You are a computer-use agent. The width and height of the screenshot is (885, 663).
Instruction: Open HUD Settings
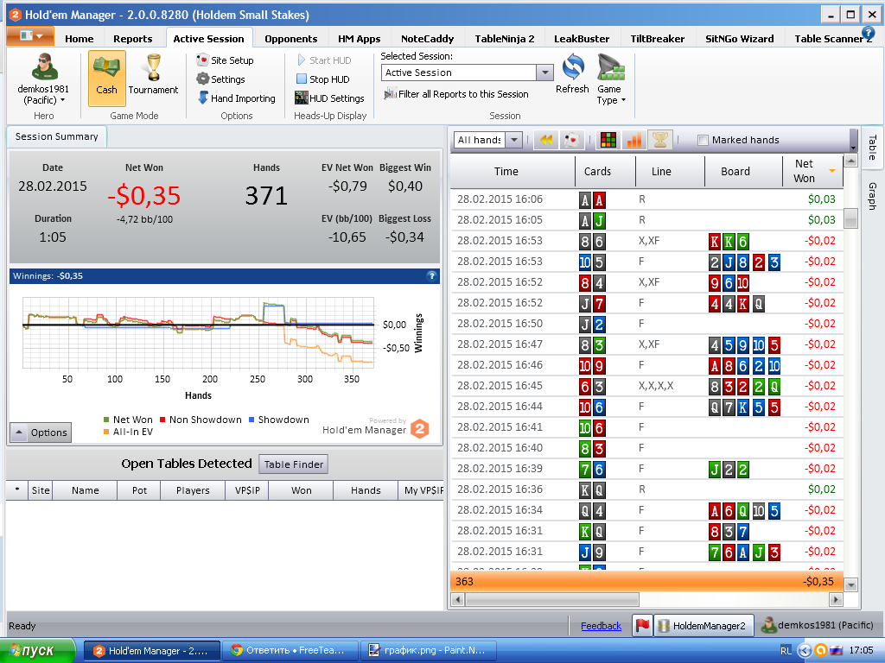(x=329, y=98)
